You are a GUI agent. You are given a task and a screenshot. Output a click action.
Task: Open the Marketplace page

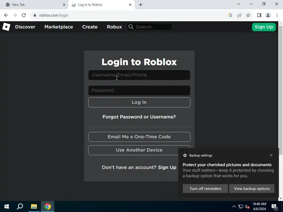coord(59,27)
